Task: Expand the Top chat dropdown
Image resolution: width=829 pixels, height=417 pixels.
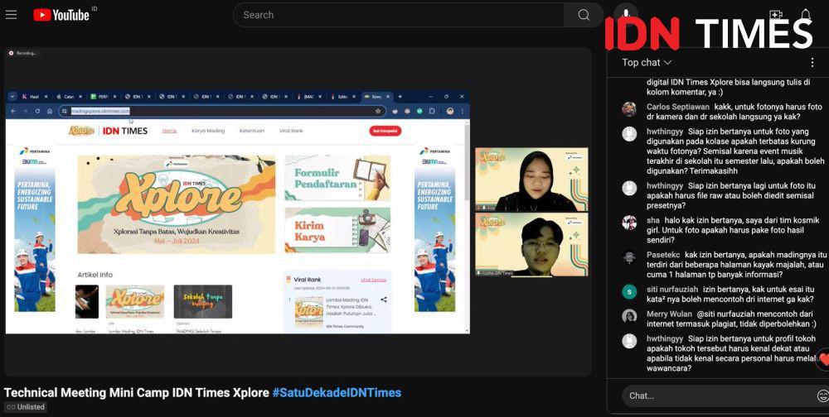Action: pyautogui.click(x=646, y=62)
